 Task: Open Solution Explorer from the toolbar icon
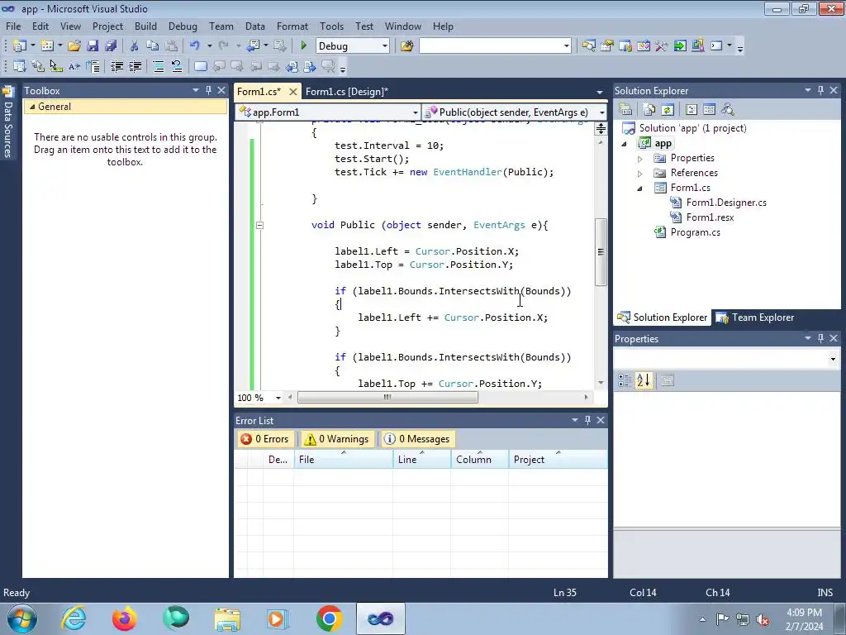tap(588, 46)
